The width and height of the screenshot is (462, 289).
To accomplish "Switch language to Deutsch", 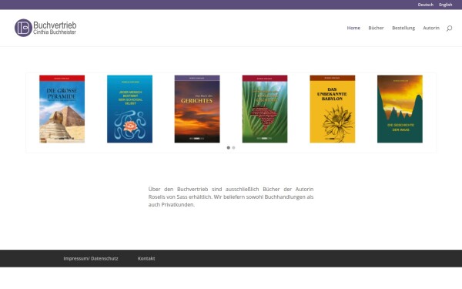I will tap(426, 5).
